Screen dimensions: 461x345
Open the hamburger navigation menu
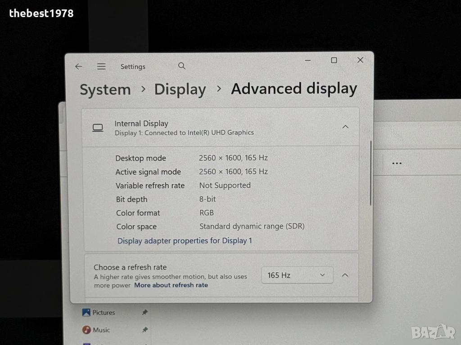point(101,66)
